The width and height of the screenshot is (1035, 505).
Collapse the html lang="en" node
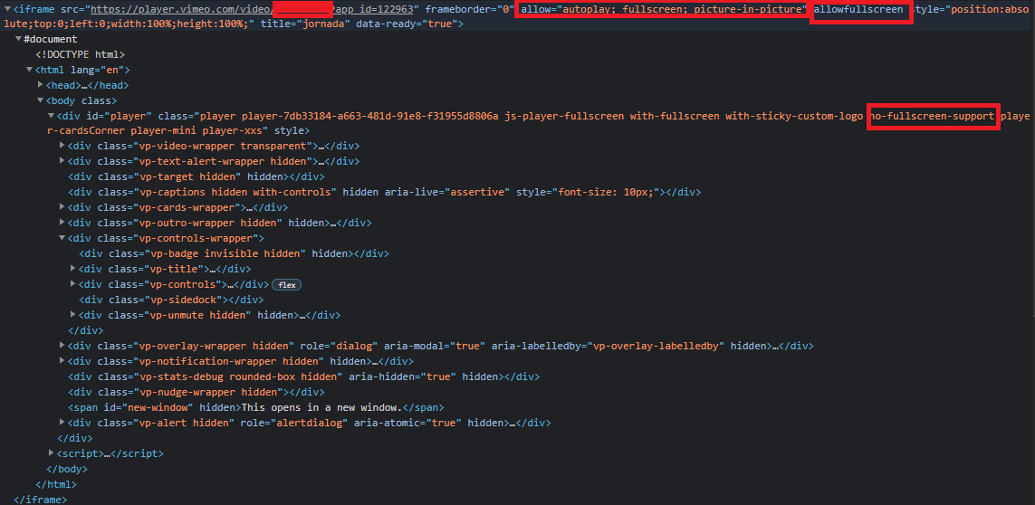pos(29,70)
